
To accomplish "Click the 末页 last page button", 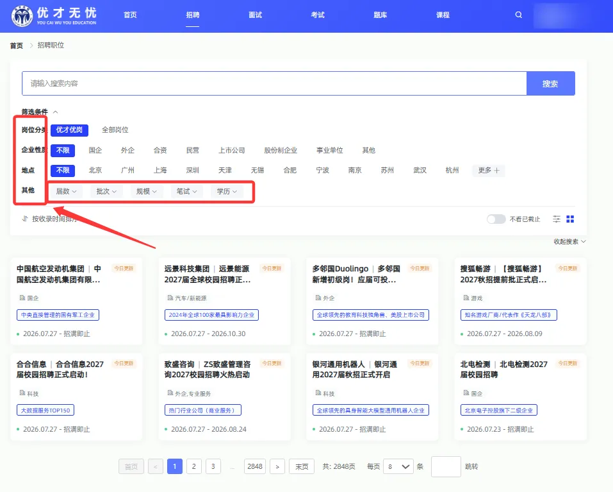I will pos(302,466).
